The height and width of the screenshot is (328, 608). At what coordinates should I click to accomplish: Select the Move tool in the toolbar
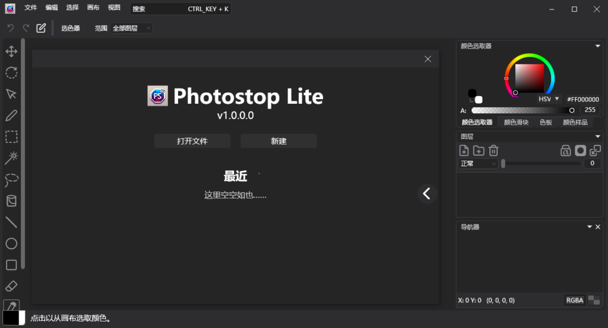(11, 51)
